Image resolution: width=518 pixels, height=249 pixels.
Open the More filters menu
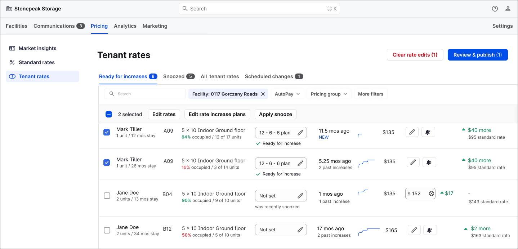(371, 94)
